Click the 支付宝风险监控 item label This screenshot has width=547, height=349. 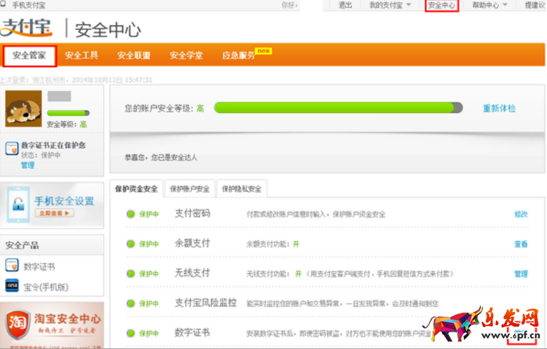click(206, 302)
